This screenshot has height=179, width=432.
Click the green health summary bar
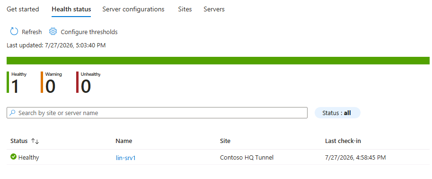click(218, 61)
